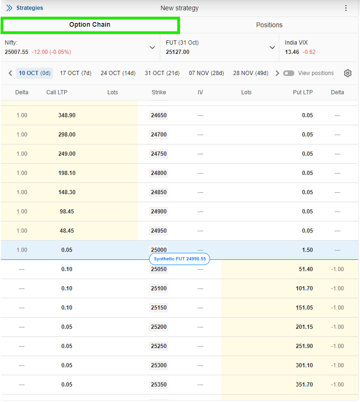This screenshot has width=360, height=402.
Task: Click the Put LTP column header
Action: pos(303,92)
